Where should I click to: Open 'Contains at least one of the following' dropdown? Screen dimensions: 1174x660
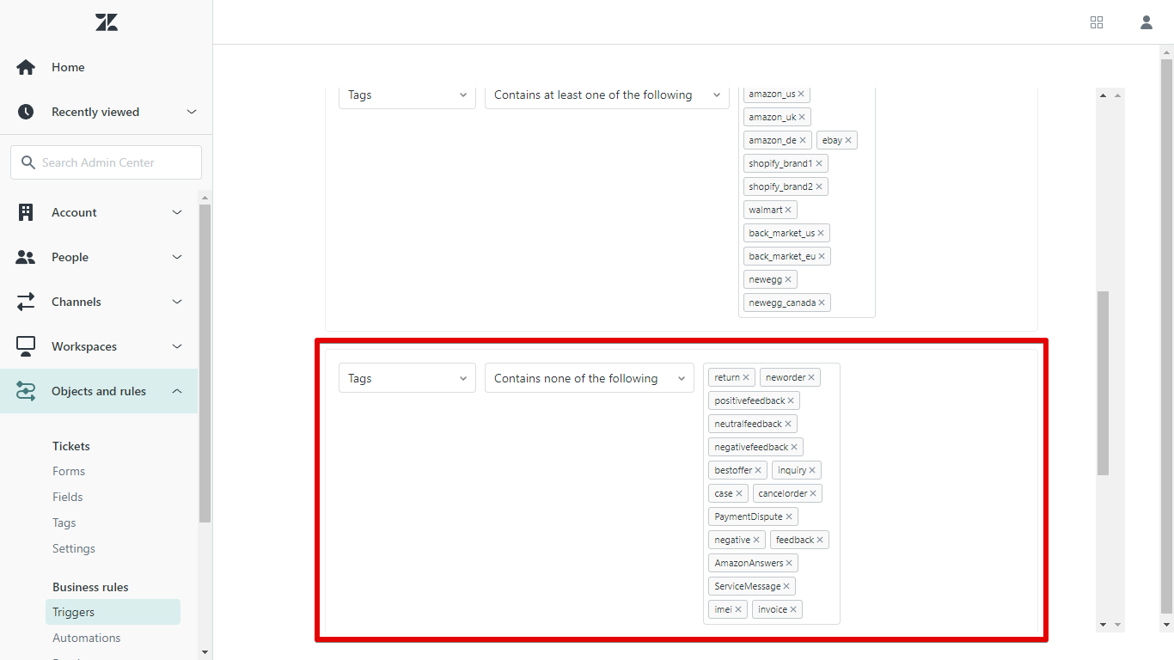[607, 95]
